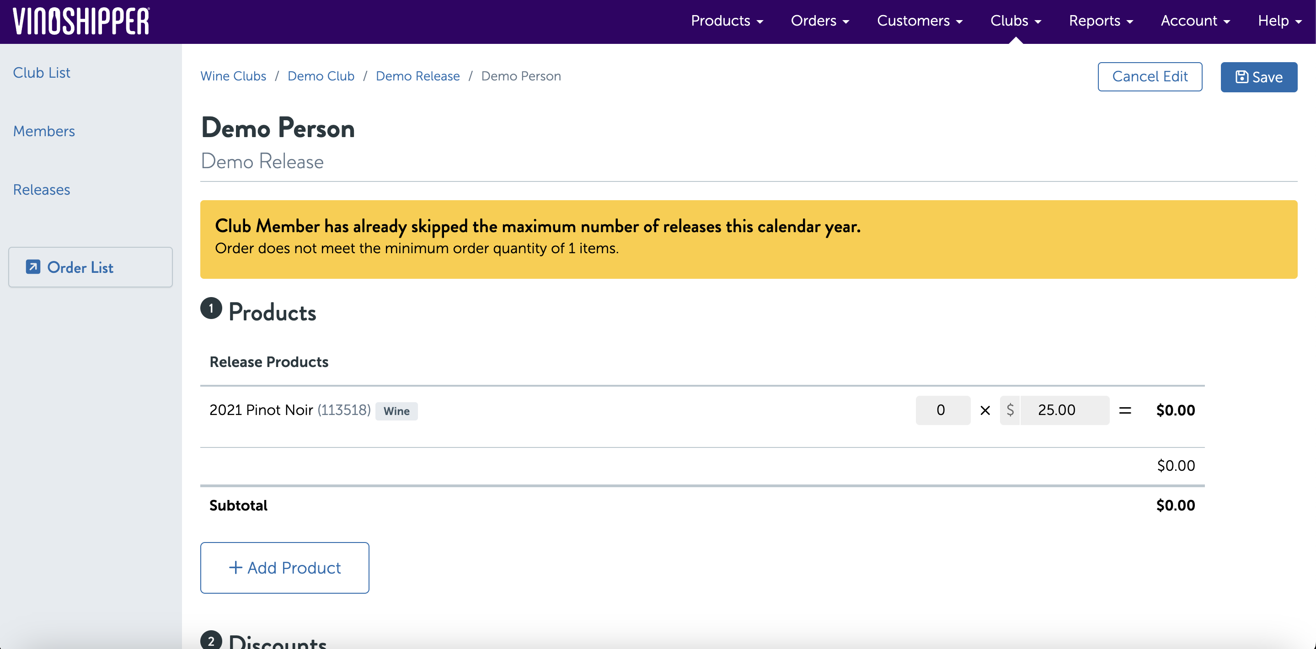Expand the Products dropdown menu
The width and height of the screenshot is (1316, 649).
coord(727,21)
